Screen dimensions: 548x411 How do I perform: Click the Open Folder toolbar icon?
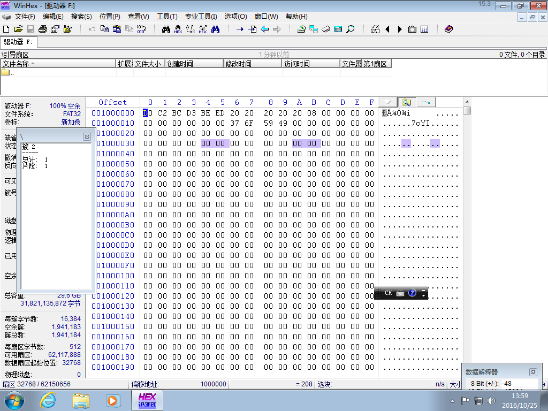pyautogui.click(x=67, y=29)
